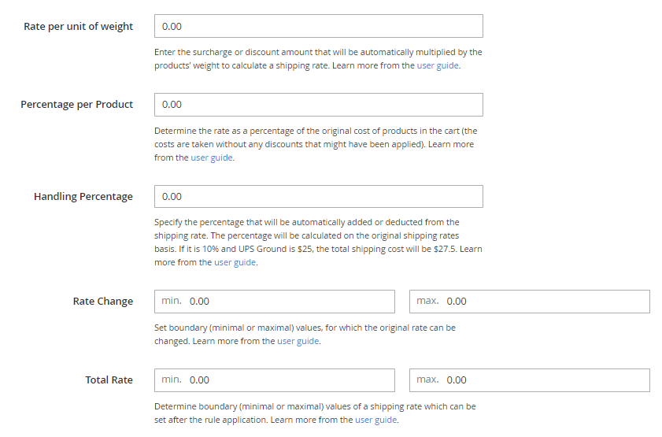The width and height of the screenshot is (662, 437).
Task: Click the "Total Rate" field label
Action: pos(109,380)
